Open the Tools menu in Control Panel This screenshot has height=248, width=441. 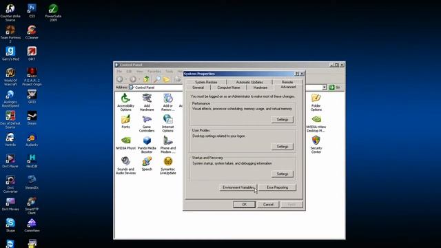[170, 72]
